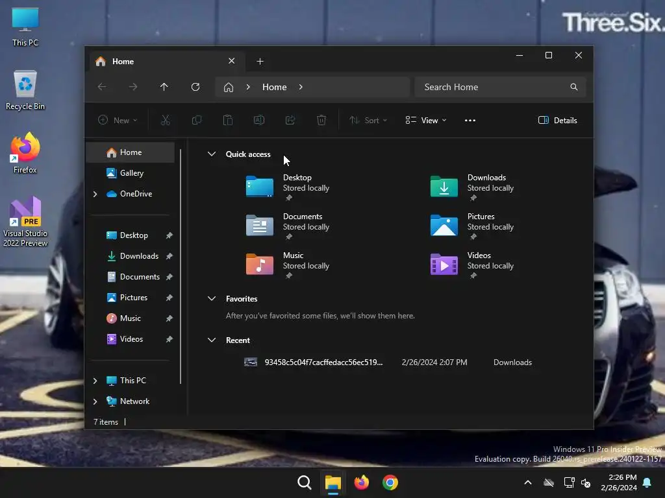Unpin Documents in the navigation pane

coord(169,277)
